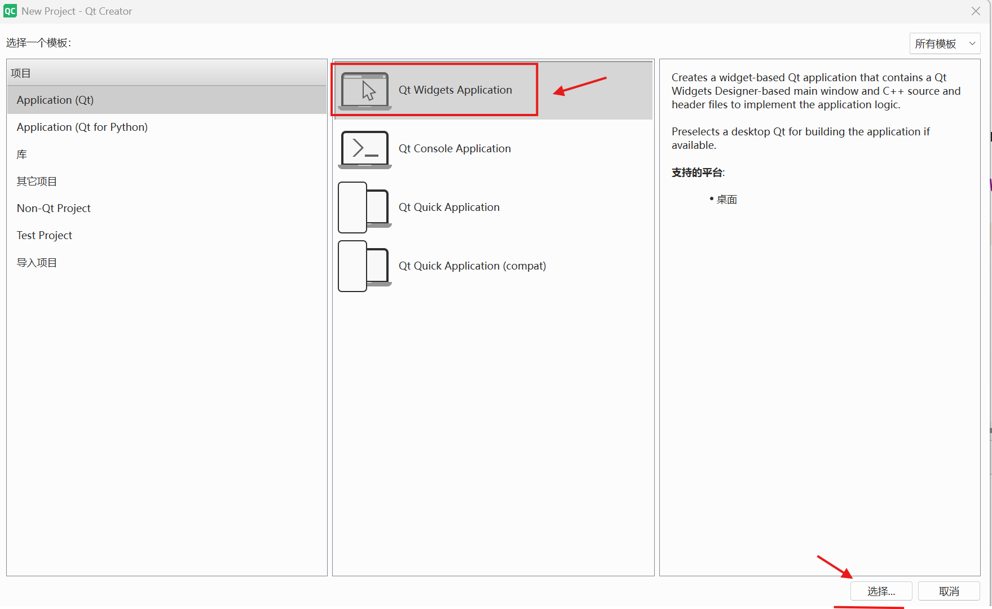This screenshot has height=609, width=992.
Task: Click the 项目 column header
Action: pos(167,73)
